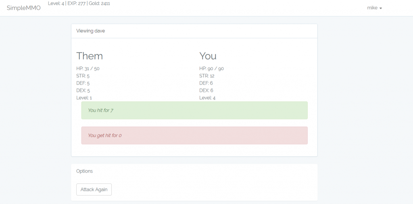
Task: Click opponent's 'DEF: 5' stat
Action: tap(83, 83)
